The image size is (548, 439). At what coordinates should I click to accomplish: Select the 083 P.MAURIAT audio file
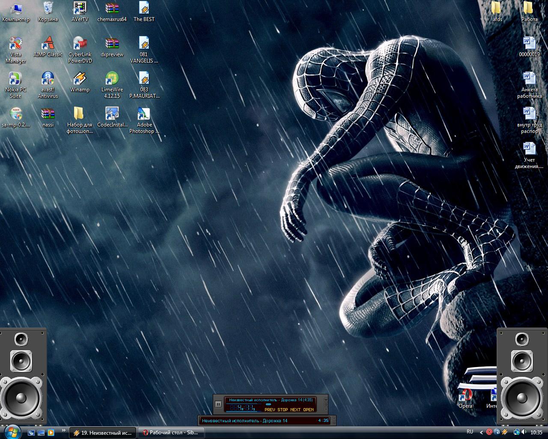(x=144, y=85)
